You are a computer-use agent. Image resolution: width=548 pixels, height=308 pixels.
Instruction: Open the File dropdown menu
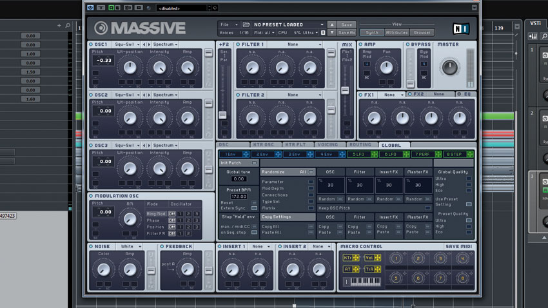tap(229, 24)
